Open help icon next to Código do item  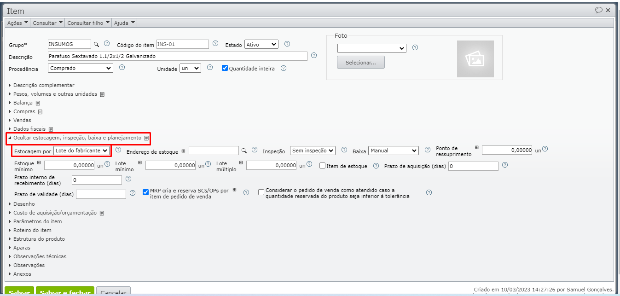tap(216, 44)
